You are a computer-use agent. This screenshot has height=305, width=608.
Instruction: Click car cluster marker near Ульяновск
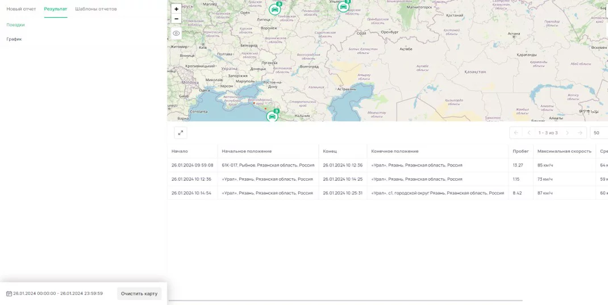tap(343, 6)
